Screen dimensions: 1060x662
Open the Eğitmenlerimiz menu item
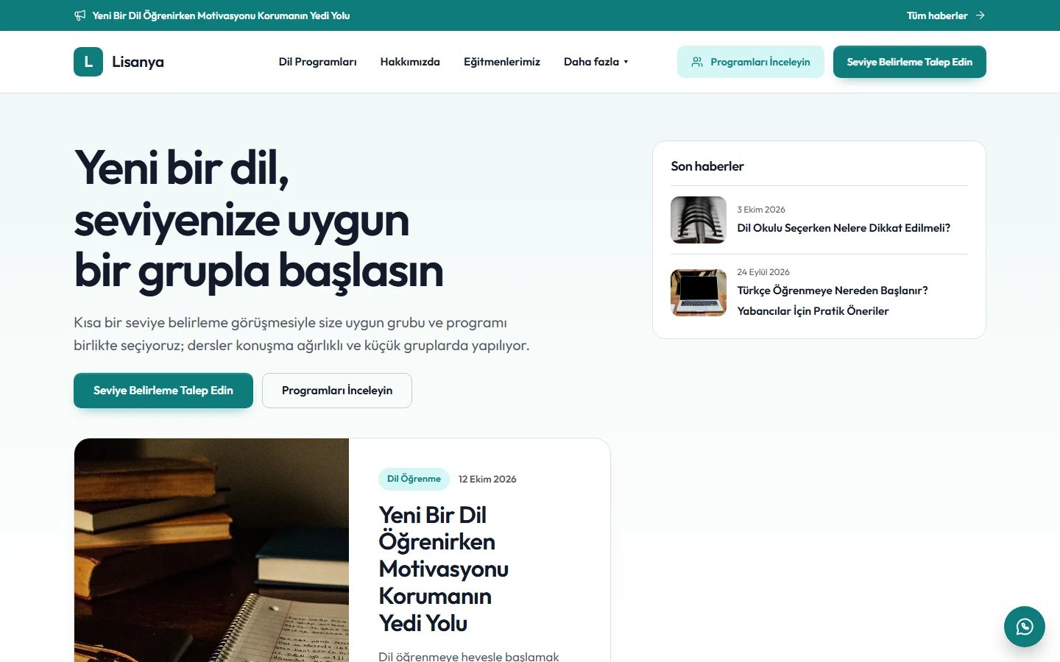502,62
